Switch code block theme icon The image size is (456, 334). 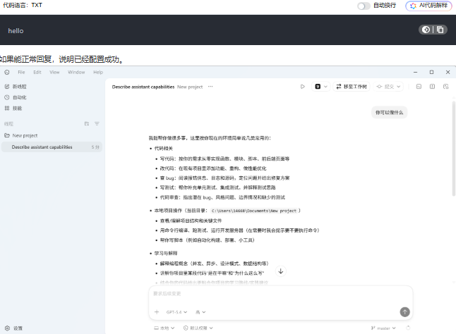[x=426, y=30]
